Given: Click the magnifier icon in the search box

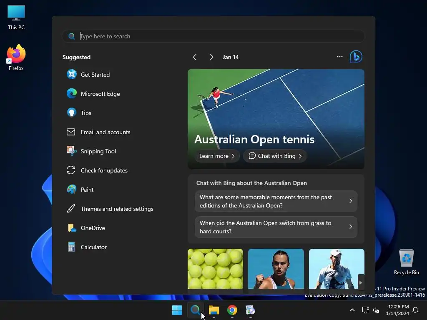Looking at the screenshot, I should (x=72, y=36).
